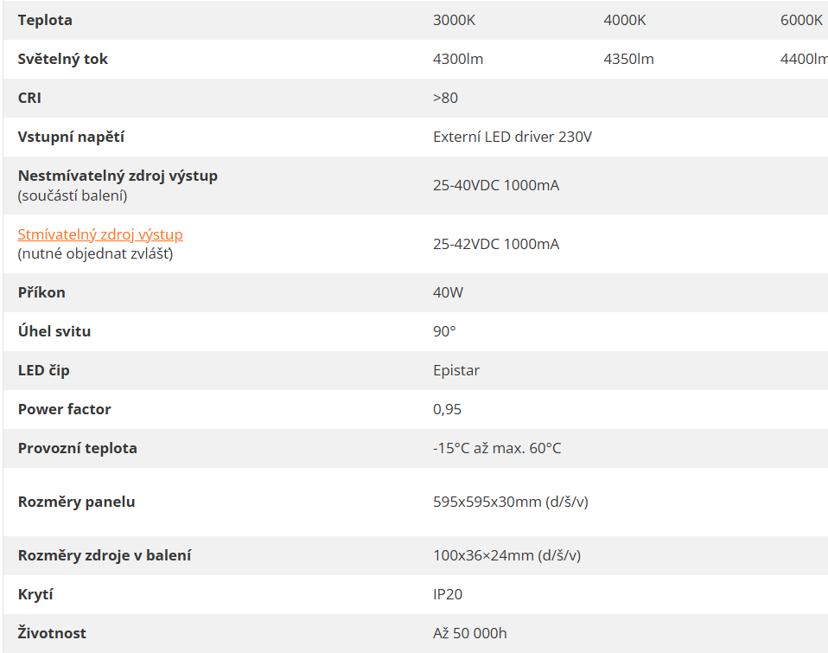Click the 6000K temperature value
The image size is (828, 653).
click(801, 20)
